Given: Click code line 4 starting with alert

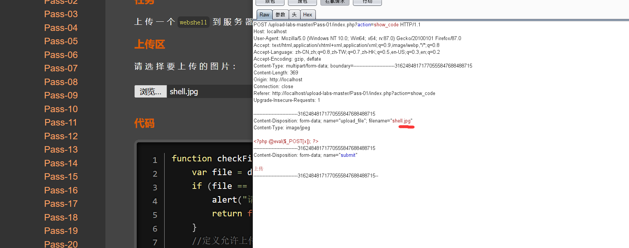Looking at the screenshot, I should pyautogui.click(x=232, y=200).
